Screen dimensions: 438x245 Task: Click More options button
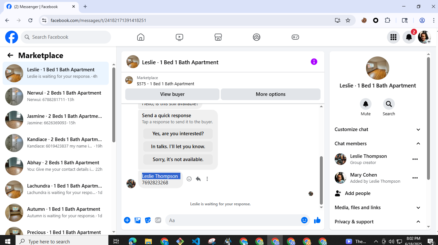[270, 94]
